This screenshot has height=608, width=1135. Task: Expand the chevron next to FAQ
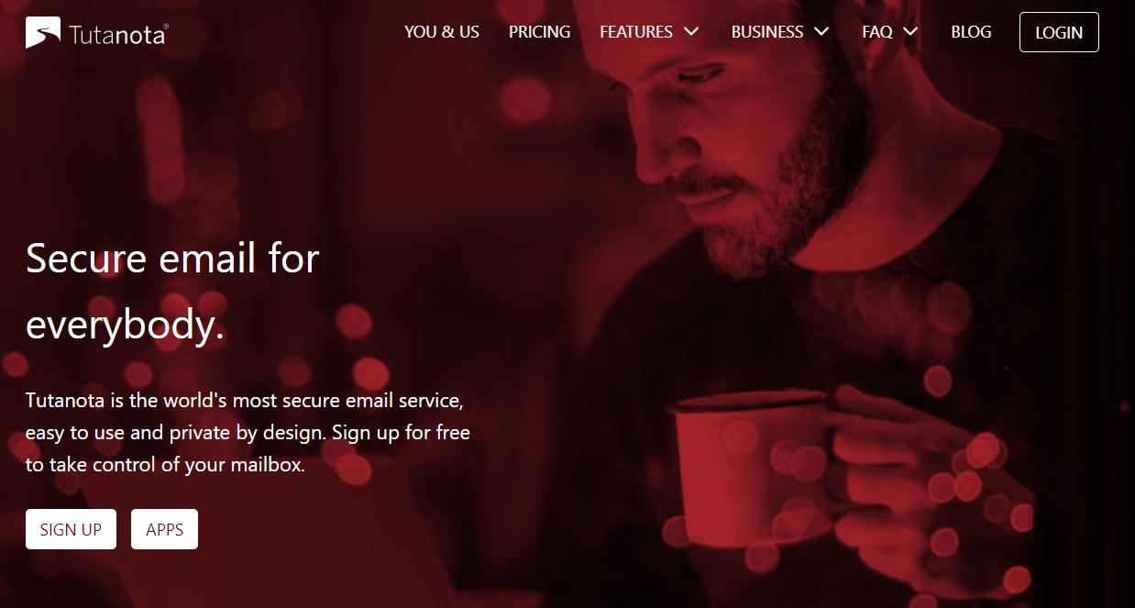click(910, 32)
